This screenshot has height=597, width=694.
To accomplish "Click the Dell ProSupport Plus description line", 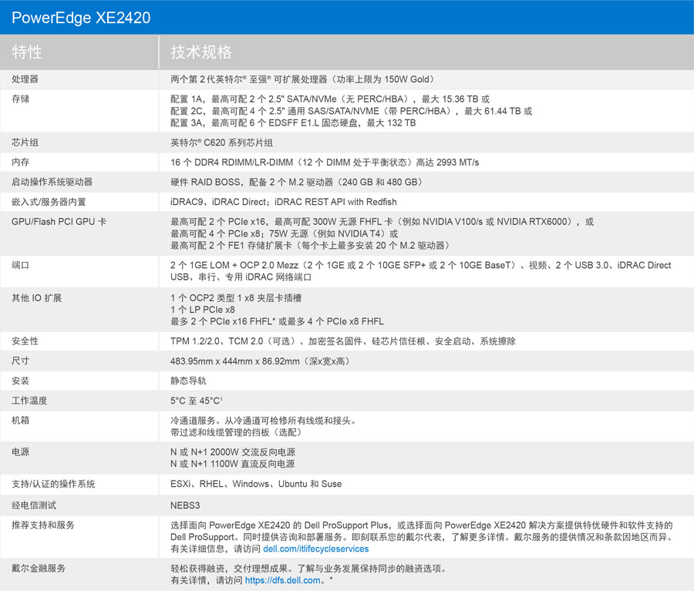I will coord(421,525).
